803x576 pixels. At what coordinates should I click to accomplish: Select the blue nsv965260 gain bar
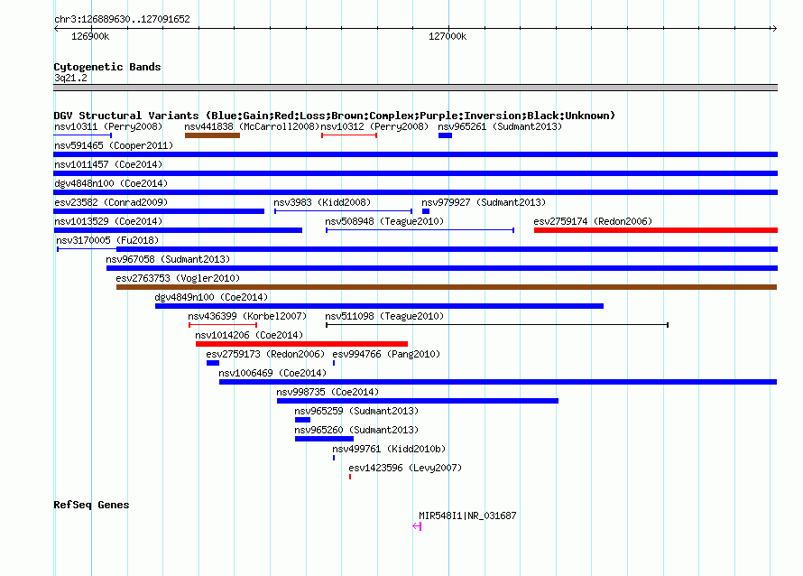pyautogui.click(x=324, y=439)
